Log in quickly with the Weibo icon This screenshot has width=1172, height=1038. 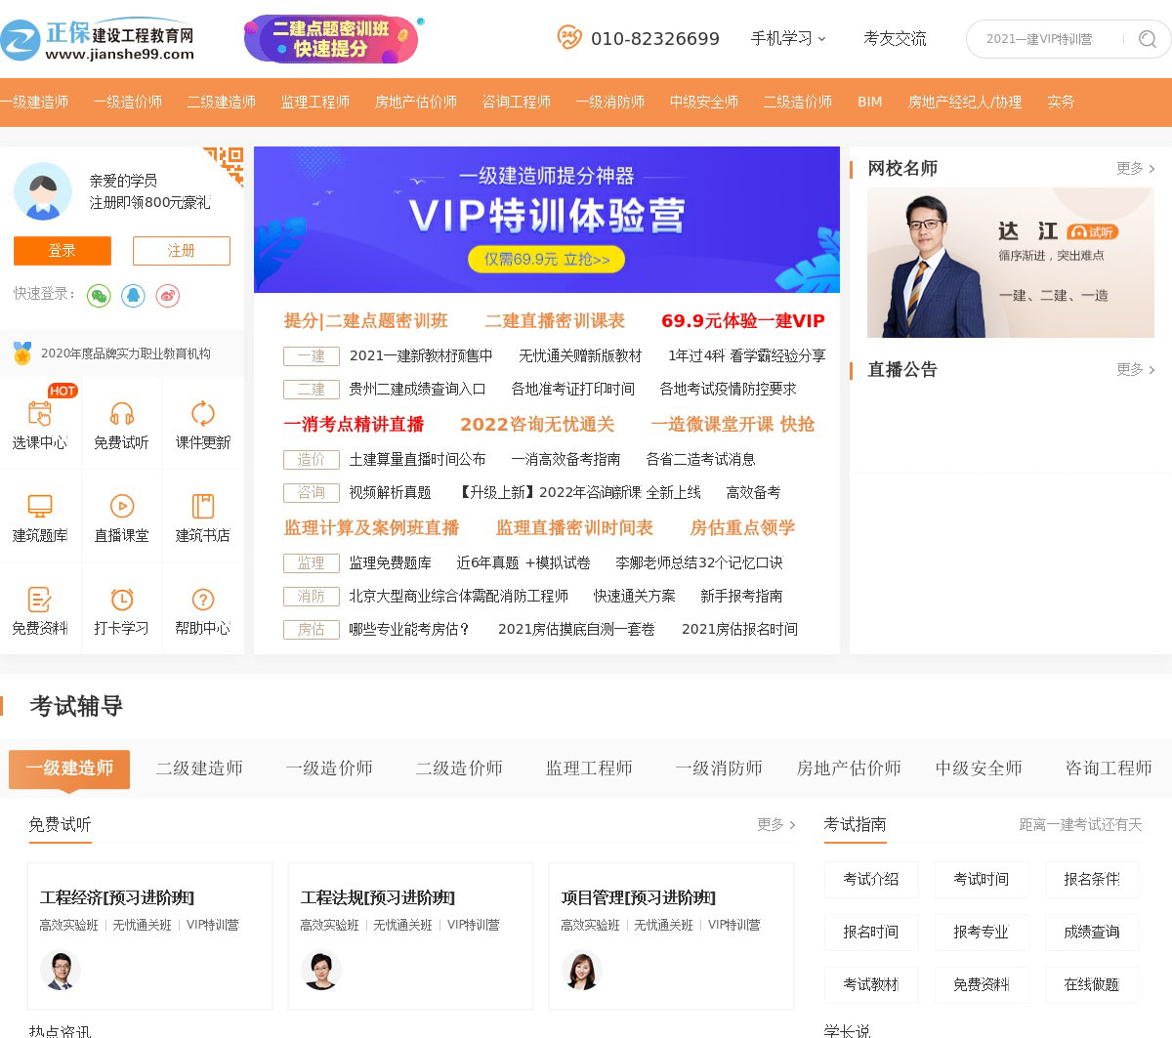point(168,295)
